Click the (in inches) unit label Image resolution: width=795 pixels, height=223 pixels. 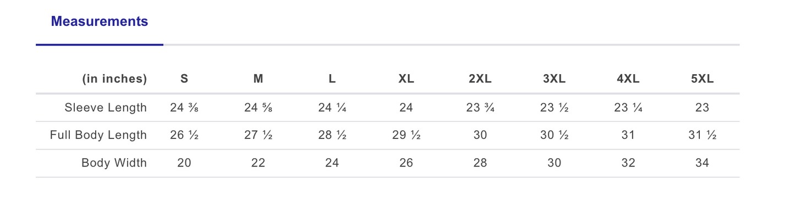point(114,79)
